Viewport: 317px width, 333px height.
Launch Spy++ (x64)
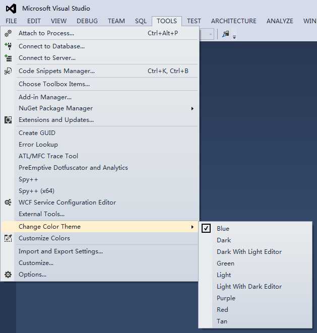(100, 191)
